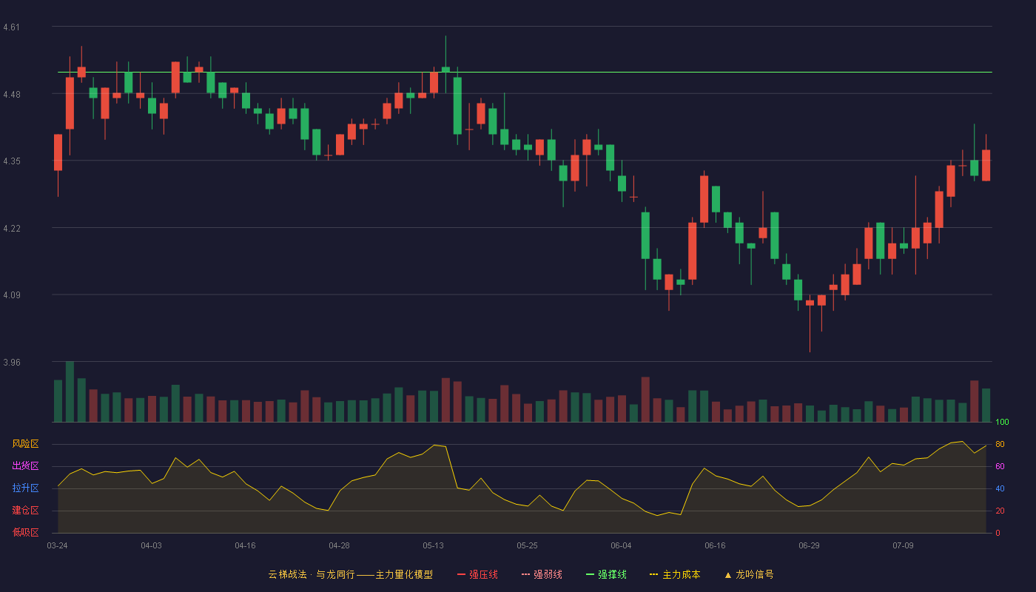This screenshot has height=592, width=1036.
Task: Click the blue 40 indicator scale value
Action: point(1000,488)
